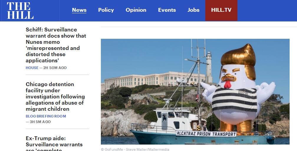The width and height of the screenshot is (297, 151).
Task: Click The Hill logo
Action: [x=20, y=11]
